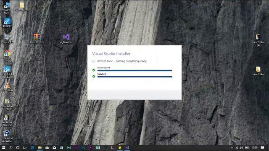Select the yellow folder at top of desktop
Image resolution: width=269 pixels, height=151 pixels.
pyautogui.click(x=22, y=7)
